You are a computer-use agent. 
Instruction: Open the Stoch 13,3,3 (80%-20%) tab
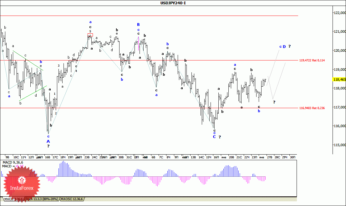(x=42, y=199)
